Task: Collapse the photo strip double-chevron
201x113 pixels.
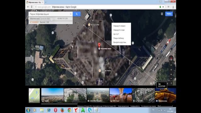Action: pos(171,83)
